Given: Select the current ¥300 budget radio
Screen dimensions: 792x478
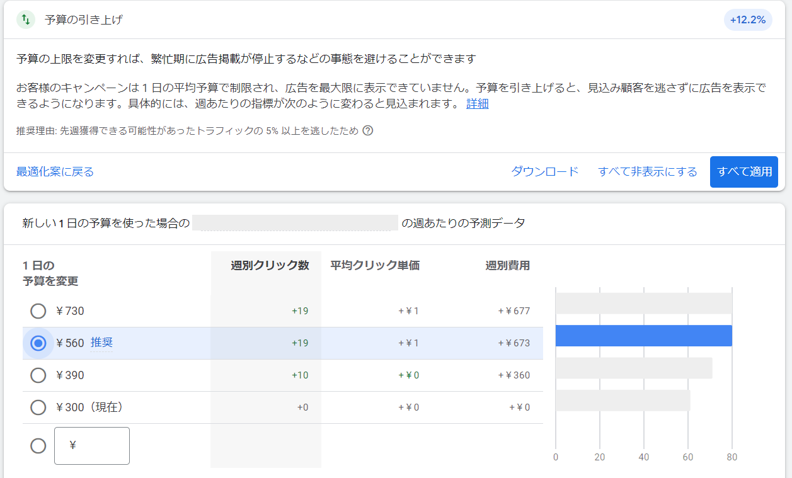Looking at the screenshot, I should pos(38,407).
